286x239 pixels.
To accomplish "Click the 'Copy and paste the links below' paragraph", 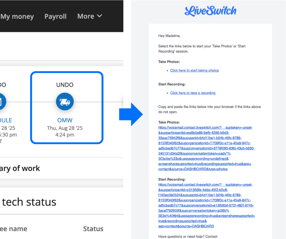I will tap(209, 109).
